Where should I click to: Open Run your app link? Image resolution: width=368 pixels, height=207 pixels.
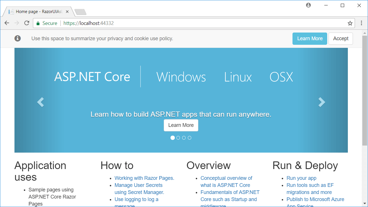(x=301, y=178)
